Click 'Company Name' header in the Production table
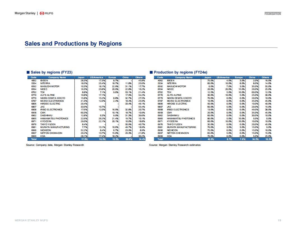The height and width of the screenshot is (228, 296). click(x=184, y=77)
